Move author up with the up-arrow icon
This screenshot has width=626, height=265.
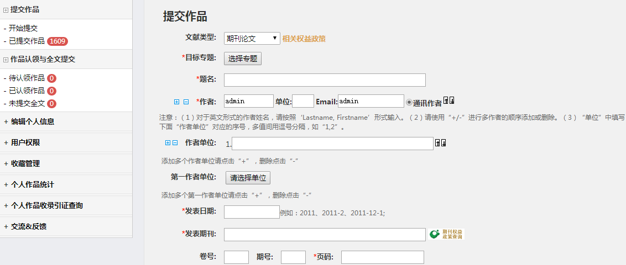[446, 100]
